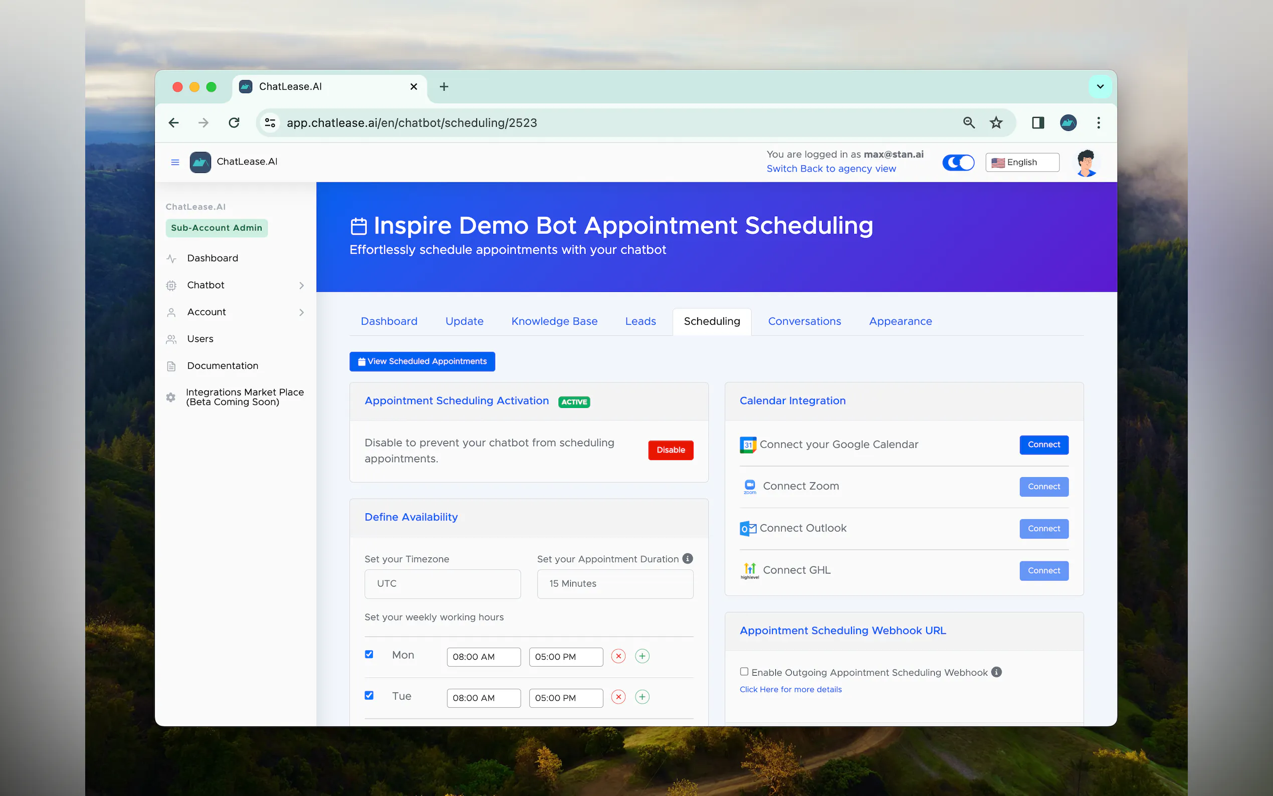Viewport: 1273px width, 796px height.
Task: Toggle the dark mode switch
Action: pyautogui.click(x=958, y=162)
